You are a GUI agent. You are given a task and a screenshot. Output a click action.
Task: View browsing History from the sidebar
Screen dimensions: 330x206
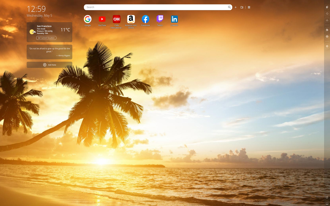327,13
